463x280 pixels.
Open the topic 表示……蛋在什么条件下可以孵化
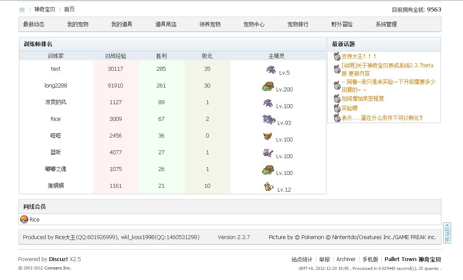click(382, 118)
